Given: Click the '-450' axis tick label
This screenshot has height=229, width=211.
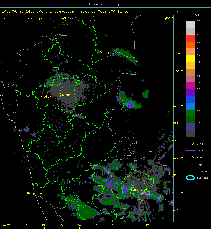Looking at the screenshot, I should tap(175, 210).
